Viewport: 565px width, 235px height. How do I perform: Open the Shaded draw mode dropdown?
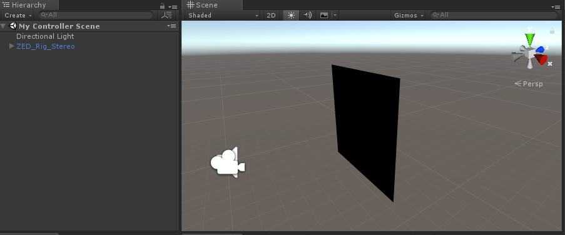pyautogui.click(x=223, y=15)
